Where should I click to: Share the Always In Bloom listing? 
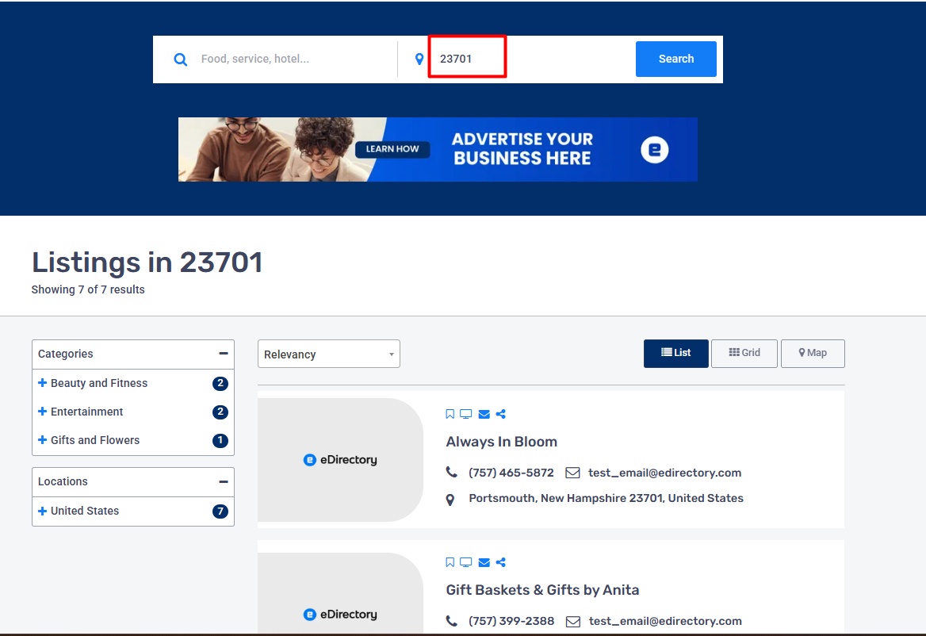501,414
